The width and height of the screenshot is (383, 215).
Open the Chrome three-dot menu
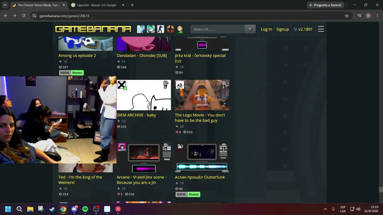click(377, 16)
